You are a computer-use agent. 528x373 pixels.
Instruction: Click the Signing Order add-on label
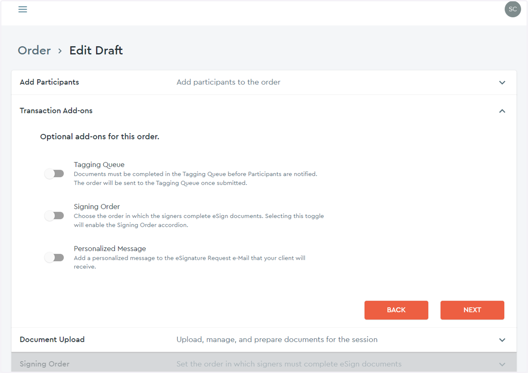click(x=97, y=206)
